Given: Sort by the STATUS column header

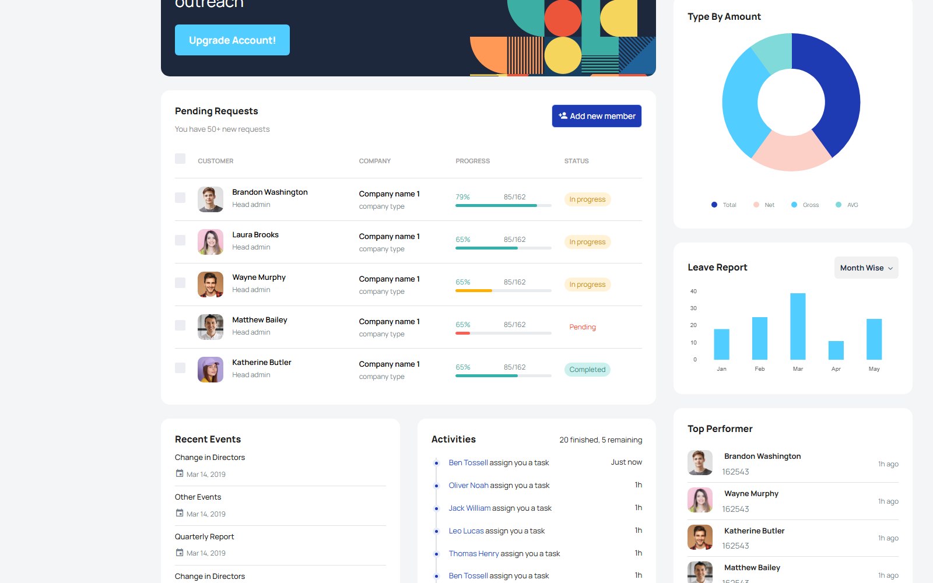Looking at the screenshot, I should 576,161.
